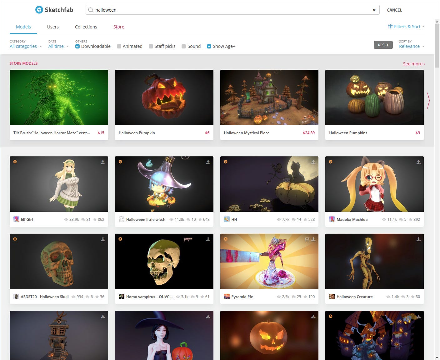
Task: Click the download icon on Madoka Machida
Action: pyautogui.click(x=418, y=162)
